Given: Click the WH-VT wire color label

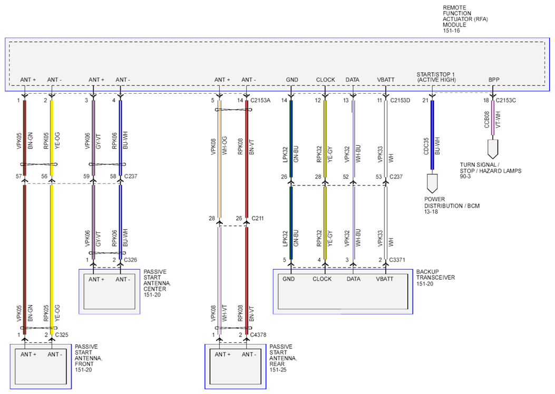Looking at the screenshot, I should click(x=225, y=313).
